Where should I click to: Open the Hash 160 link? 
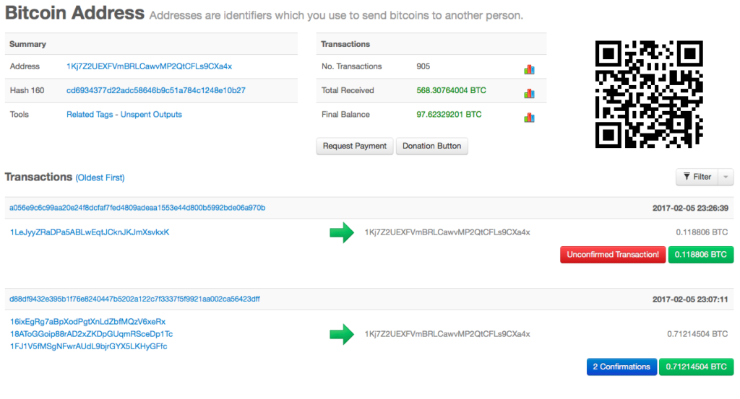click(156, 90)
